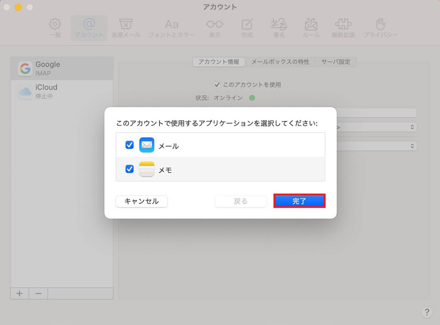This screenshot has height=325, width=440.
Task: Open the 署名 signatures pane
Action: click(x=279, y=28)
